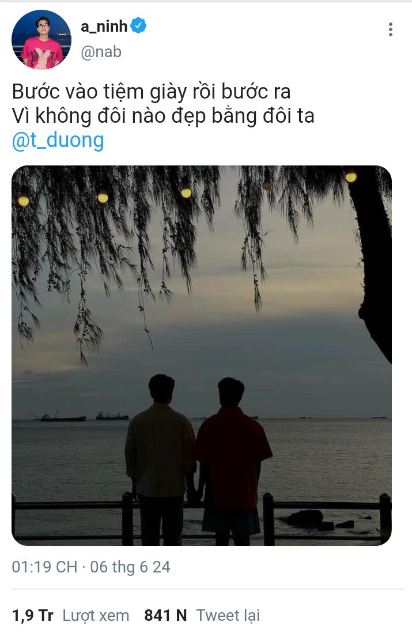Click the 01:19 CH timestamp

44,567
